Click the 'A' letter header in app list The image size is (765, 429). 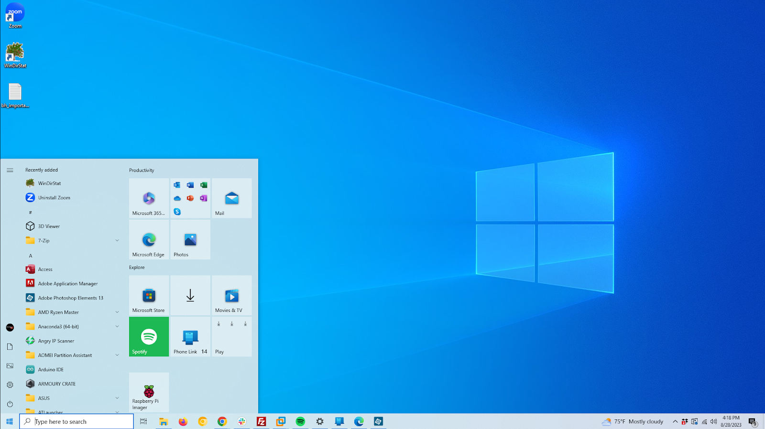tap(31, 256)
